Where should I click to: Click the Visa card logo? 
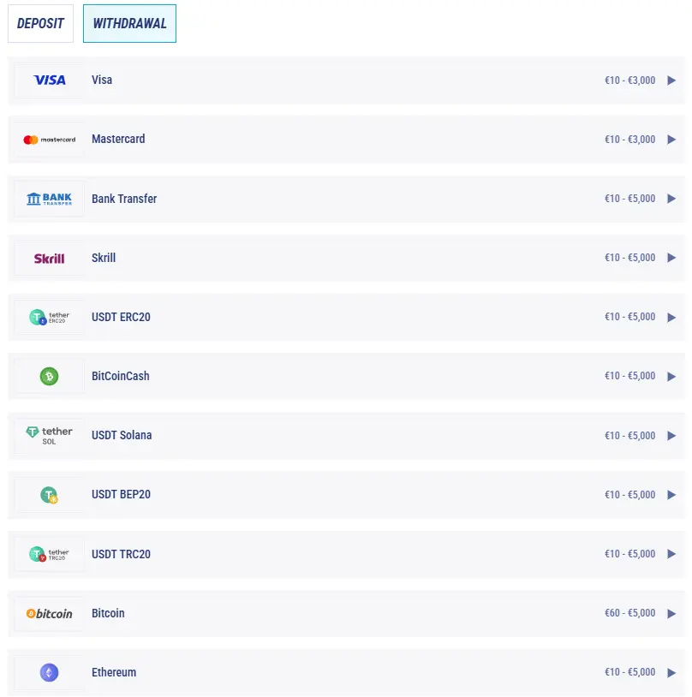click(50, 80)
